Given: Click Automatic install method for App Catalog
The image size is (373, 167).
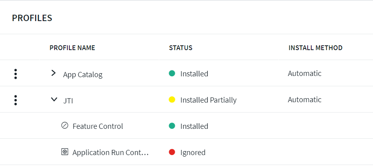Looking at the screenshot, I should coord(304,74).
